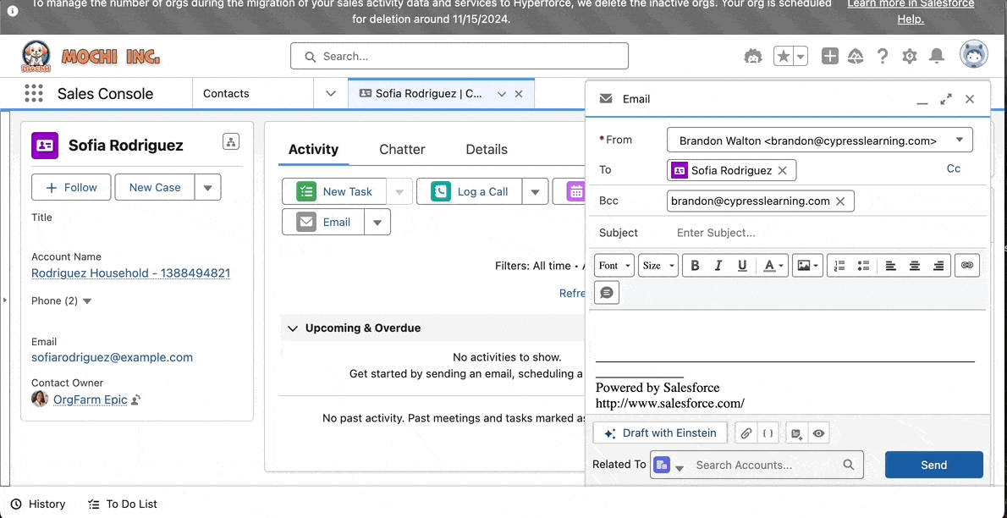The height and width of the screenshot is (518, 1007).
Task: Open the Setup gear menu
Action: [x=910, y=57]
